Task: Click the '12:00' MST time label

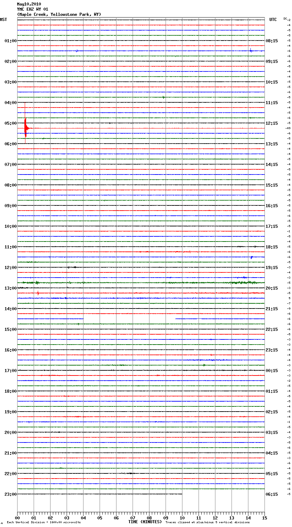Action: [x=11, y=268]
